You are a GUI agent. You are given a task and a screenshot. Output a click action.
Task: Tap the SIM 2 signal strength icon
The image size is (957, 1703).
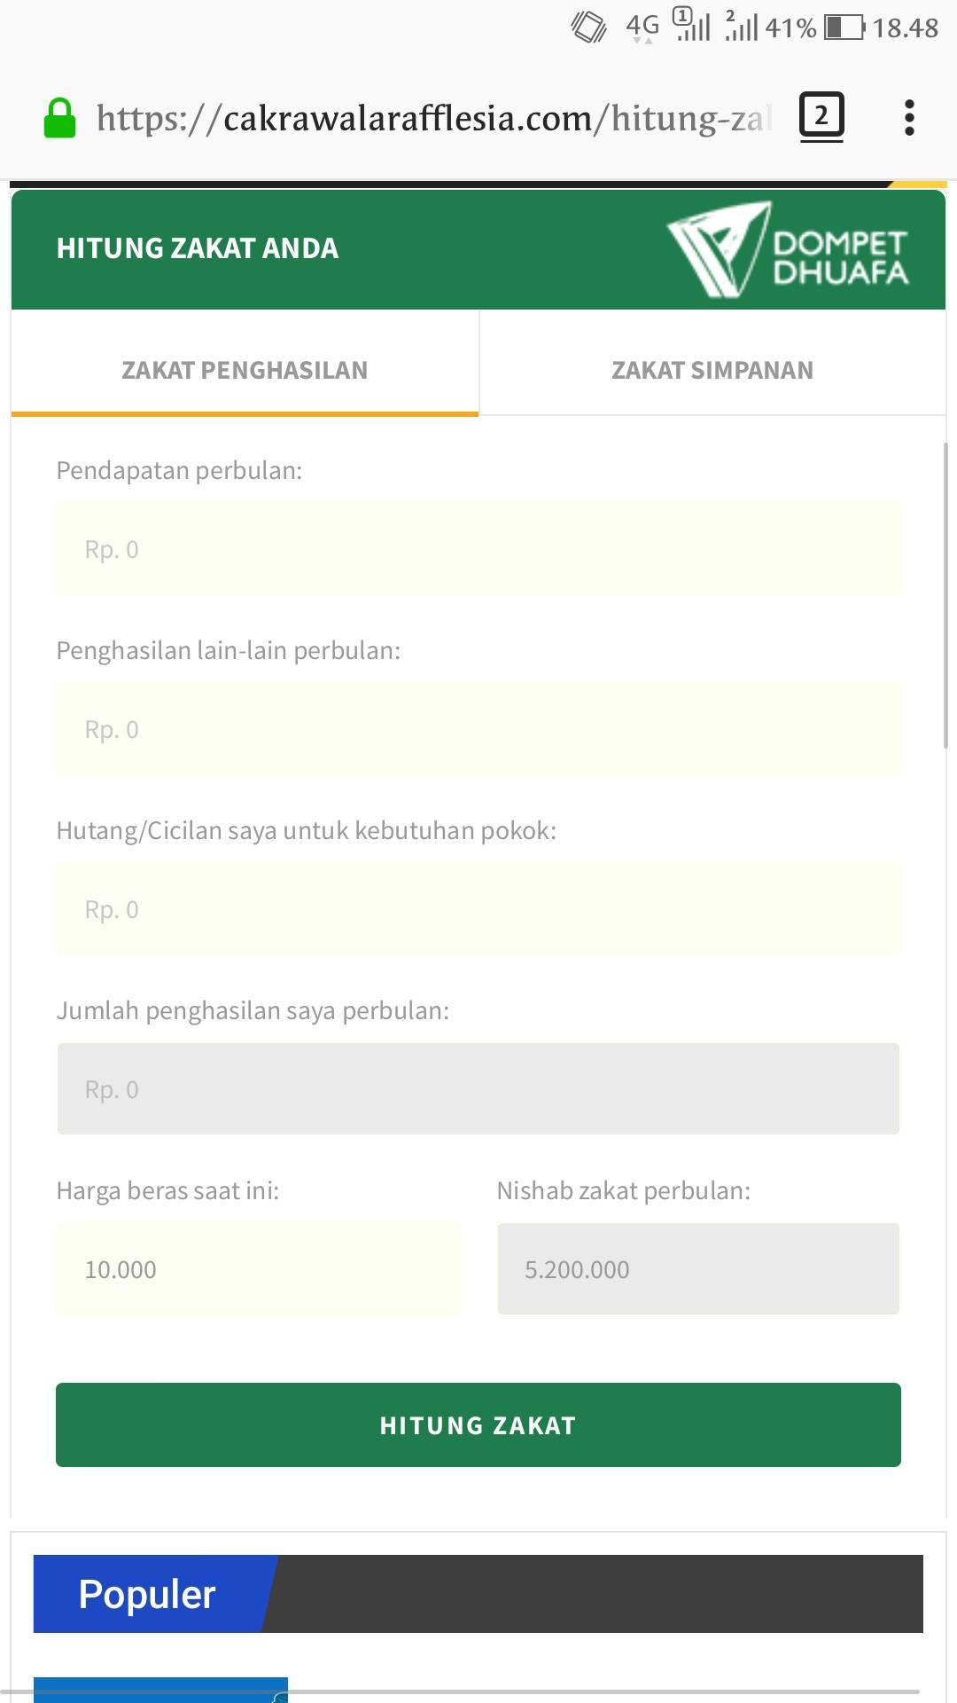(x=742, y=26)
